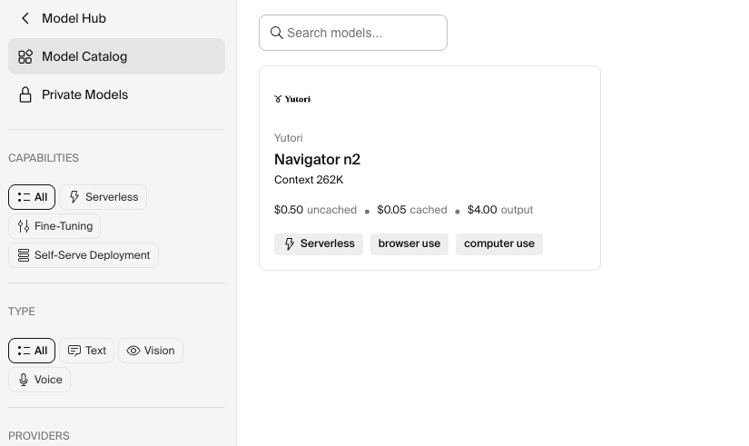Click the sliders icon in Fine-Tuning filter
749x446 pixels.
[x=24, y=226]
